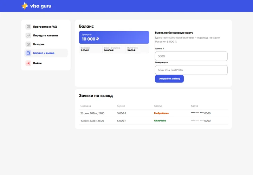Focus the Номер карты input field
253x175 pixels.
click(x=191, y=70)
